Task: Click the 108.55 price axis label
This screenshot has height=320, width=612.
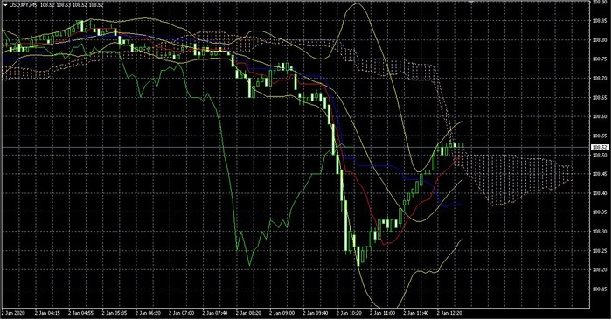Action: tap(600, 136)
